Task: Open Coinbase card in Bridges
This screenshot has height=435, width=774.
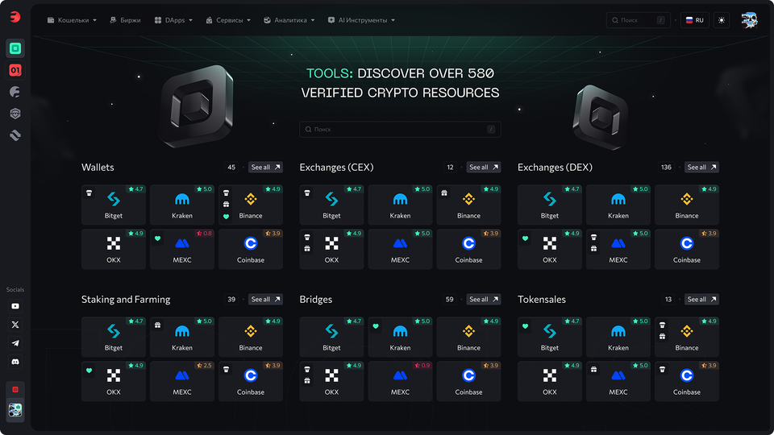Action: (x=469, y=381)
